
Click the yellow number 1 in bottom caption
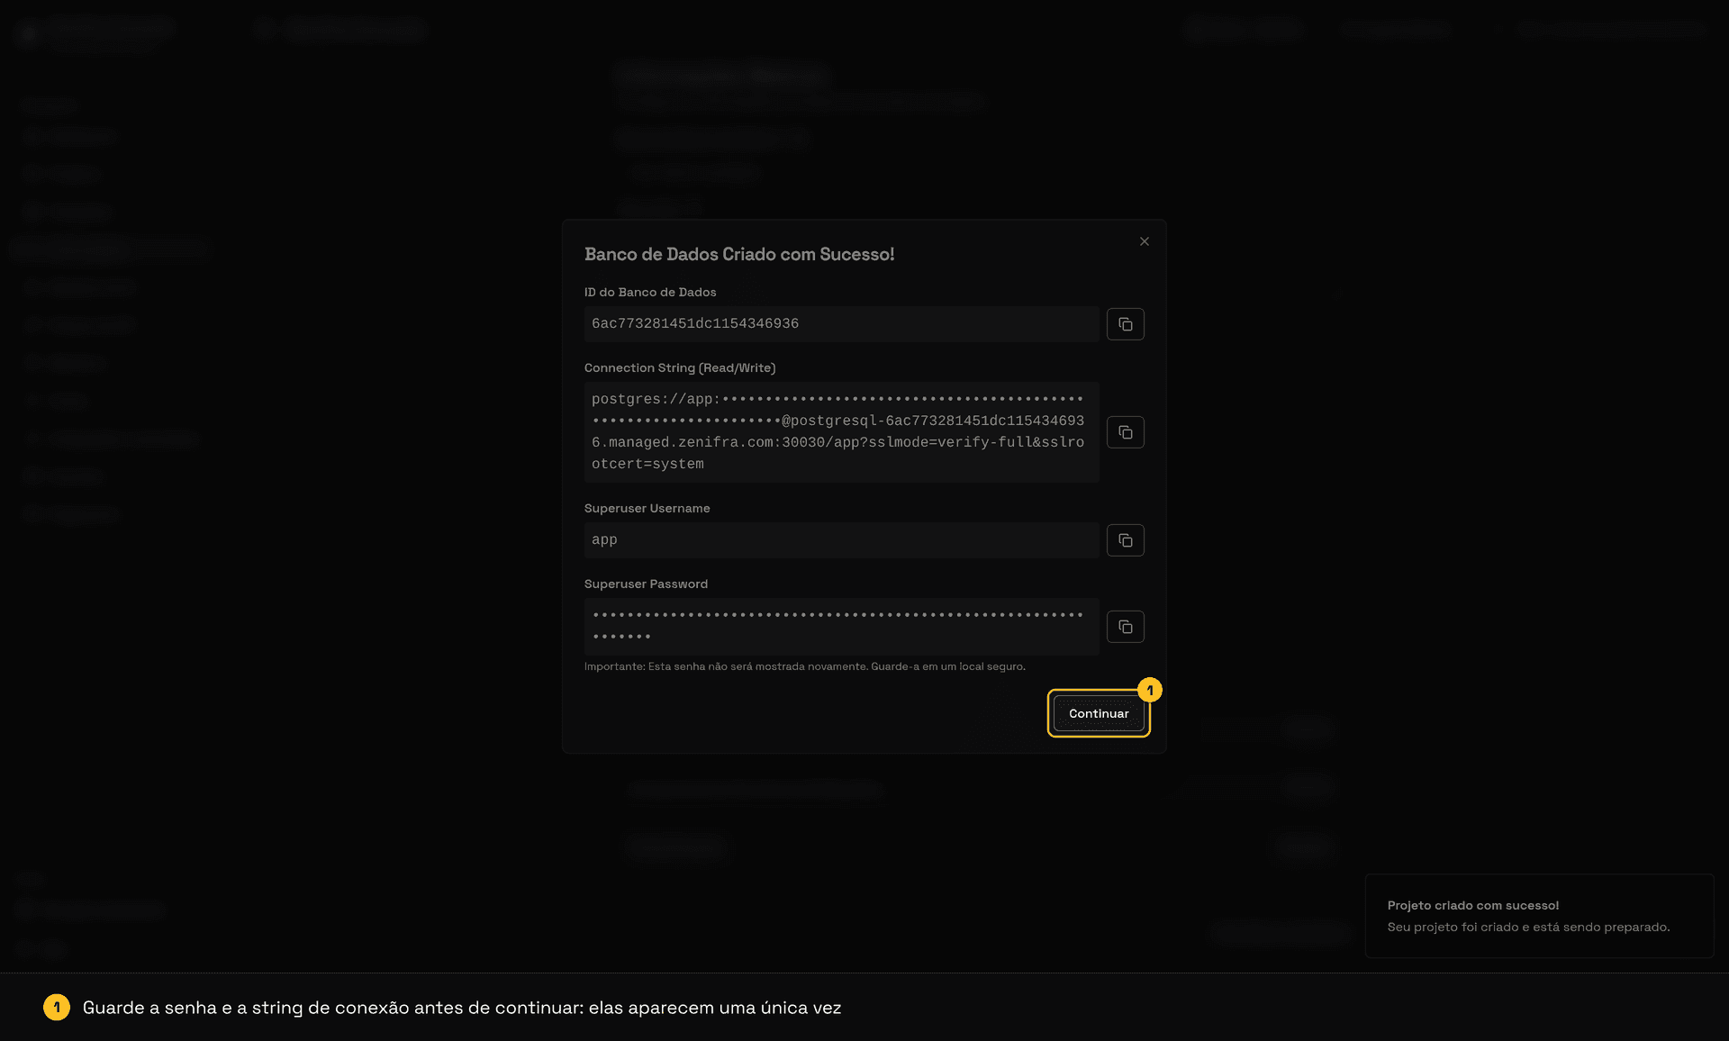57,1007
